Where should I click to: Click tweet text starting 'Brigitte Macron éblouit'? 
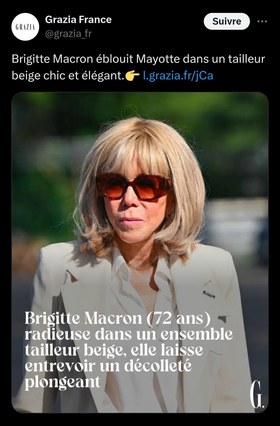[x=138, y=67]
